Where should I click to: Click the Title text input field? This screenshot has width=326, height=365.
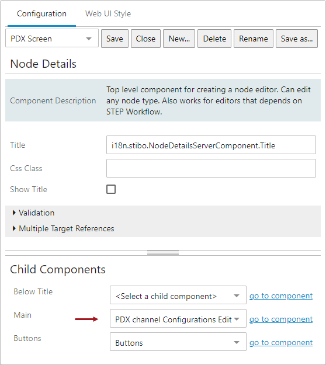211,145
